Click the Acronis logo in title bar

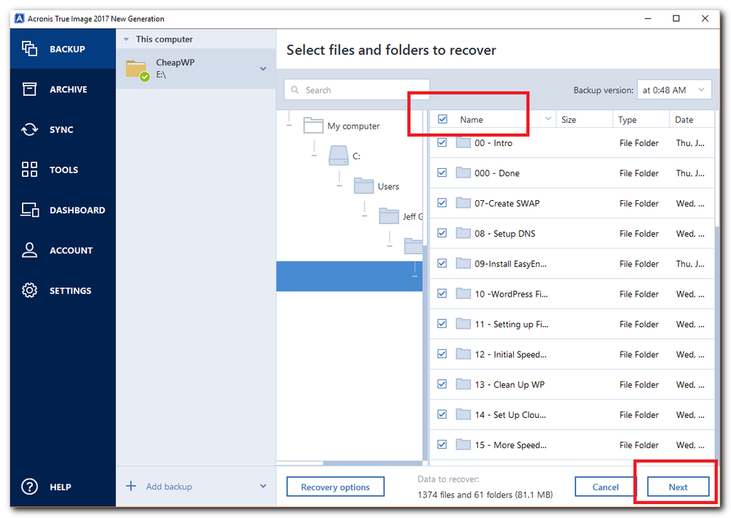(x=19, y=19)
